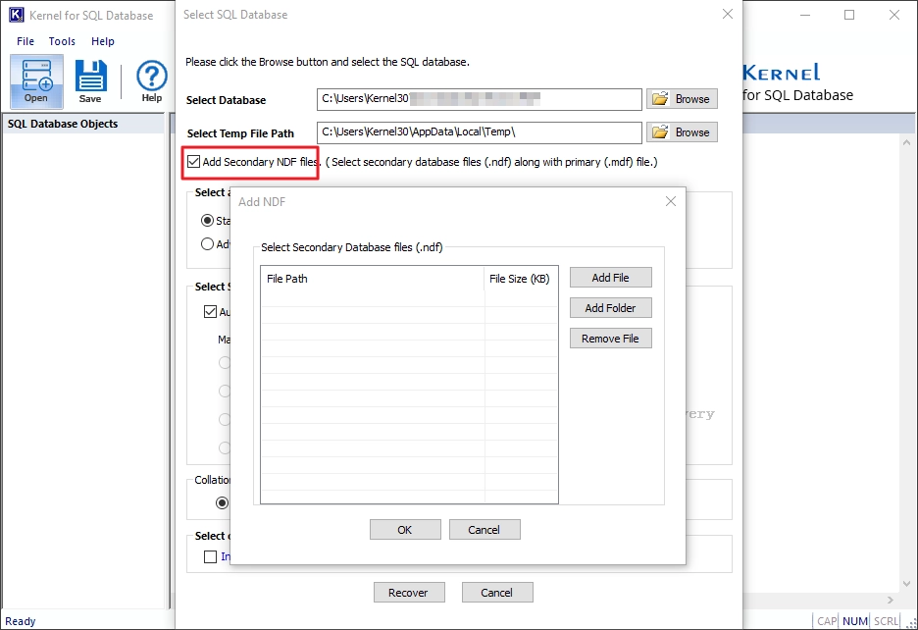This screenshot has width=918, height=630.
Task: Click the Recover button
Action: click(409, 593)
